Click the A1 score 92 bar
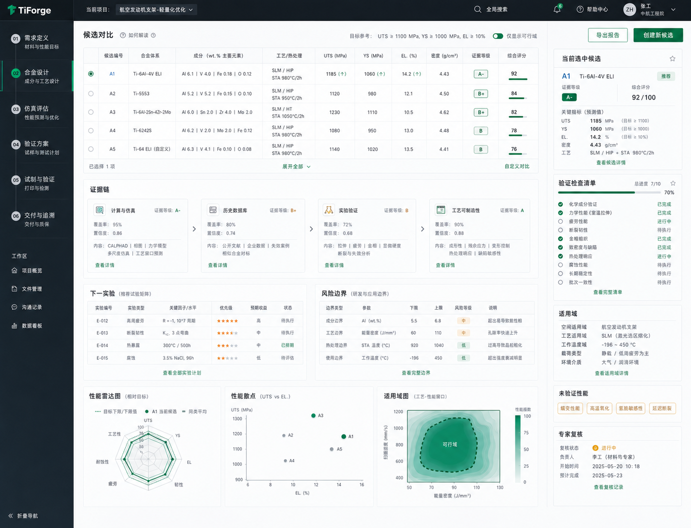The image size is (691, 528). (518, 79)
